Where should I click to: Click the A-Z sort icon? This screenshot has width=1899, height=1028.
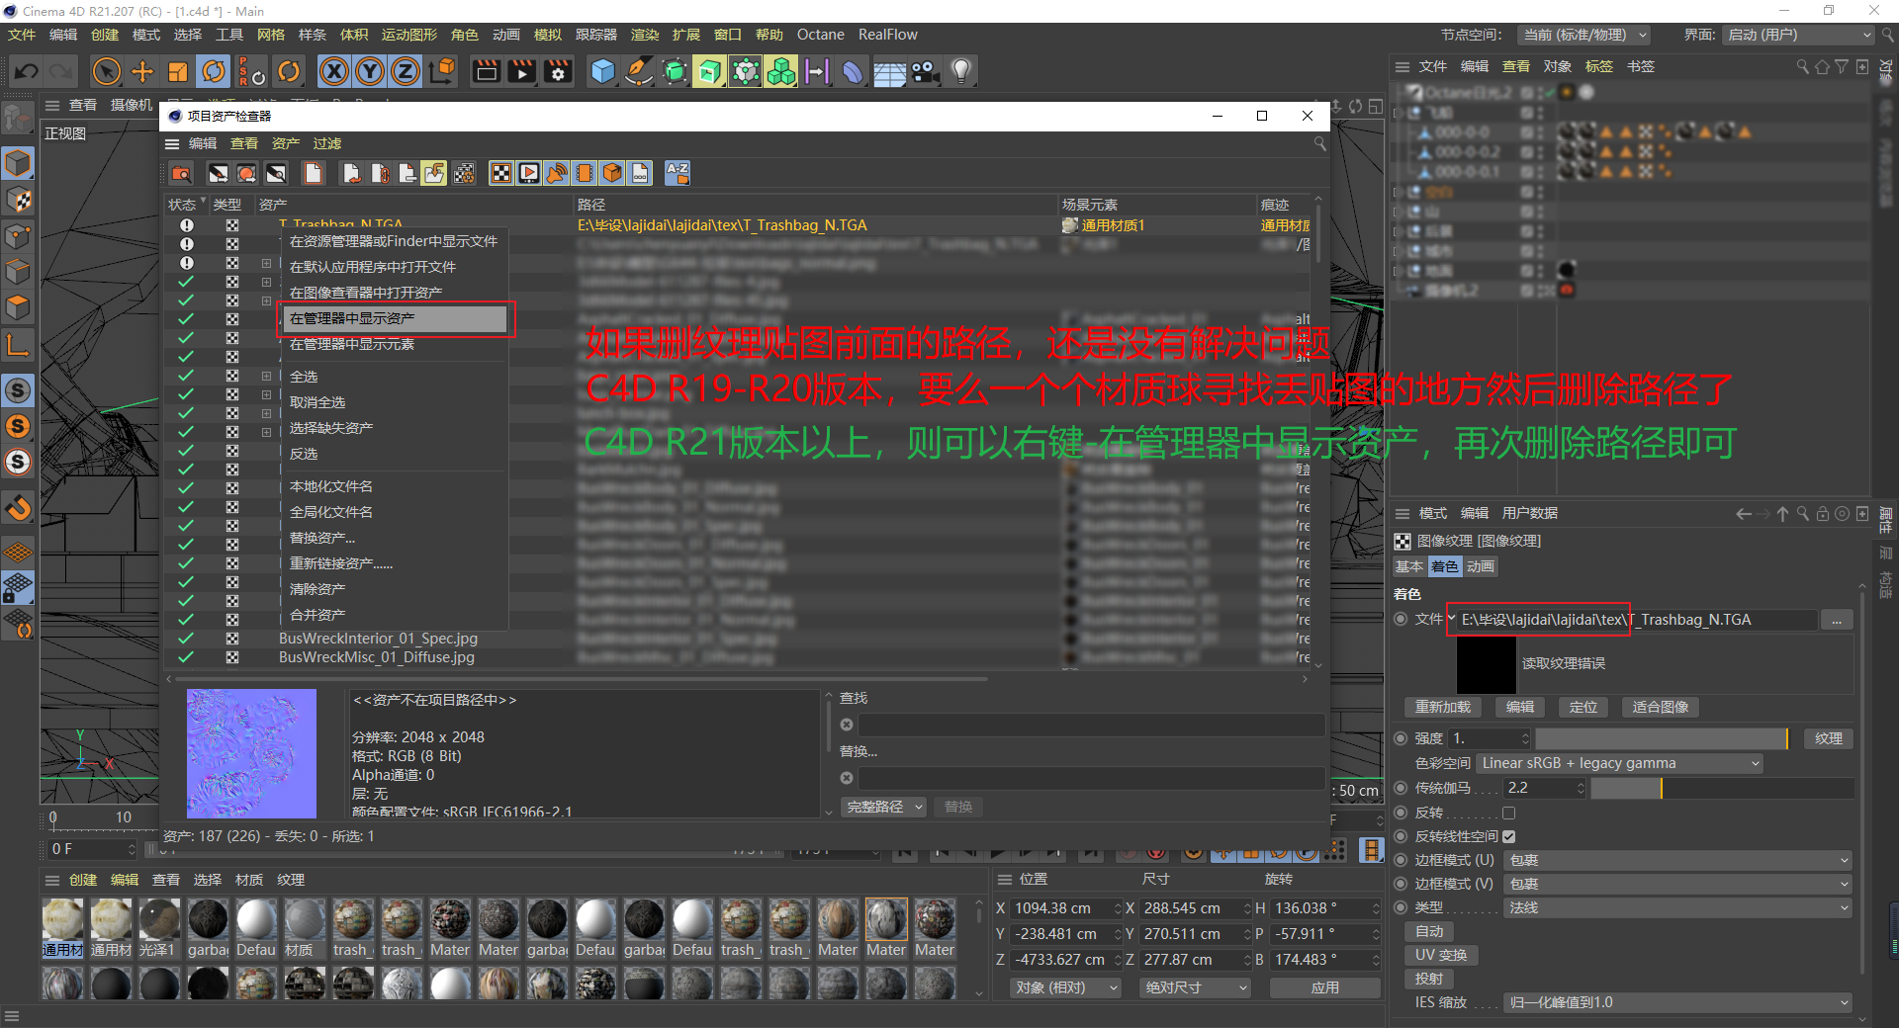click(x=678, y=174)
